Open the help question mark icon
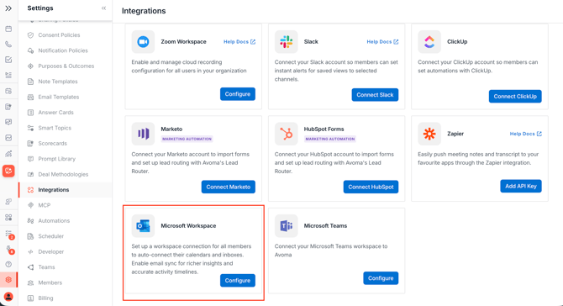 pos(8,264)
